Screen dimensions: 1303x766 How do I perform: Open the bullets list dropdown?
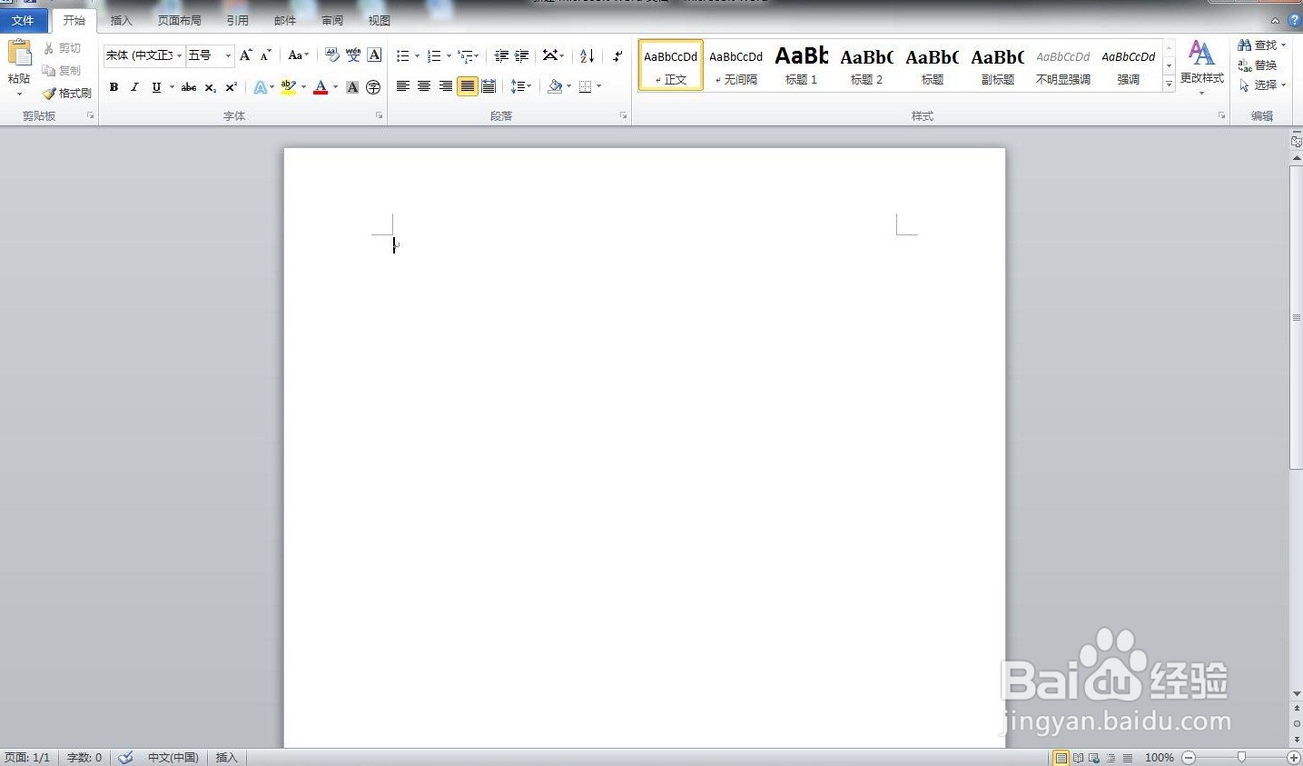[417, 55]
